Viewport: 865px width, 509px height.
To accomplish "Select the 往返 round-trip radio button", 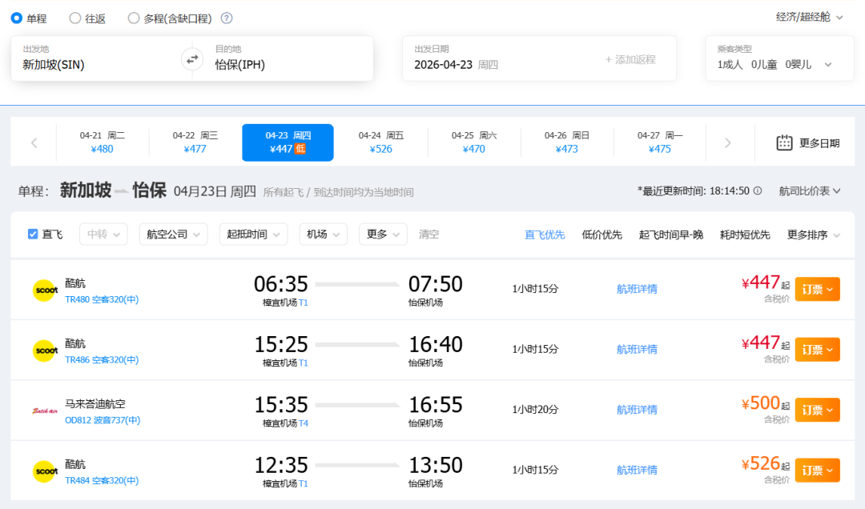I will 75,18.
